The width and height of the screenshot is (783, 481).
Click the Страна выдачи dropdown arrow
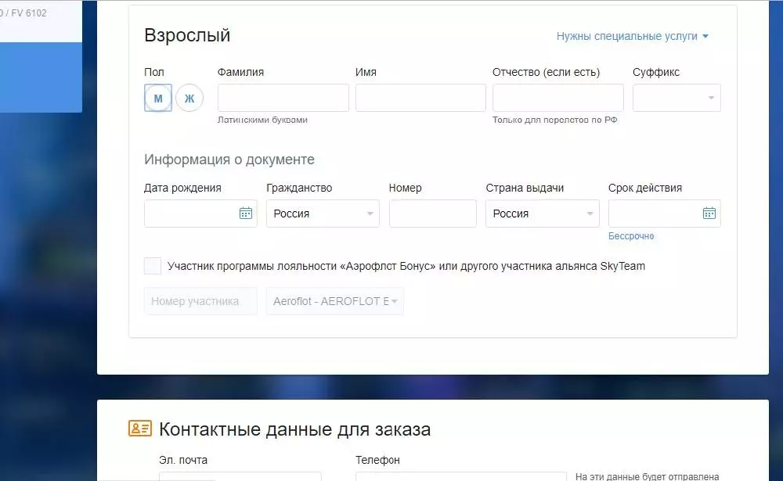point(589,213)
